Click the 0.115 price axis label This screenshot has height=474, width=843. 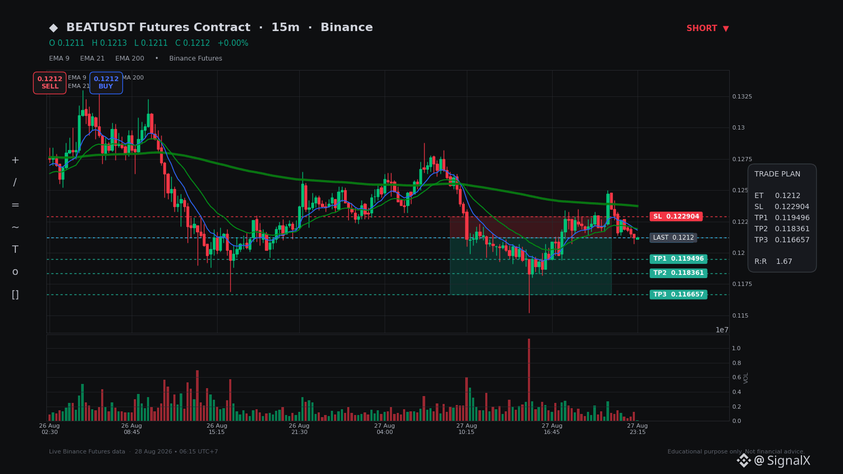point(740,316)
